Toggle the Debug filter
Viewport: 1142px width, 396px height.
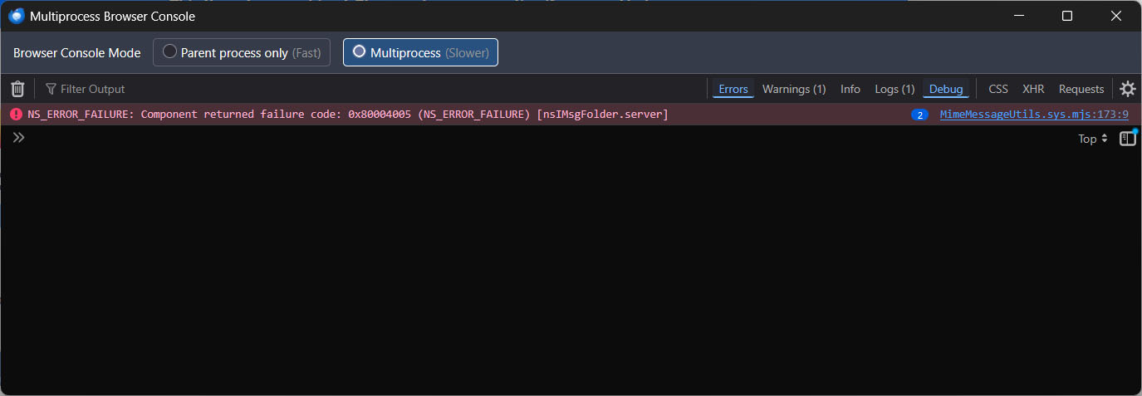(946, 89)
